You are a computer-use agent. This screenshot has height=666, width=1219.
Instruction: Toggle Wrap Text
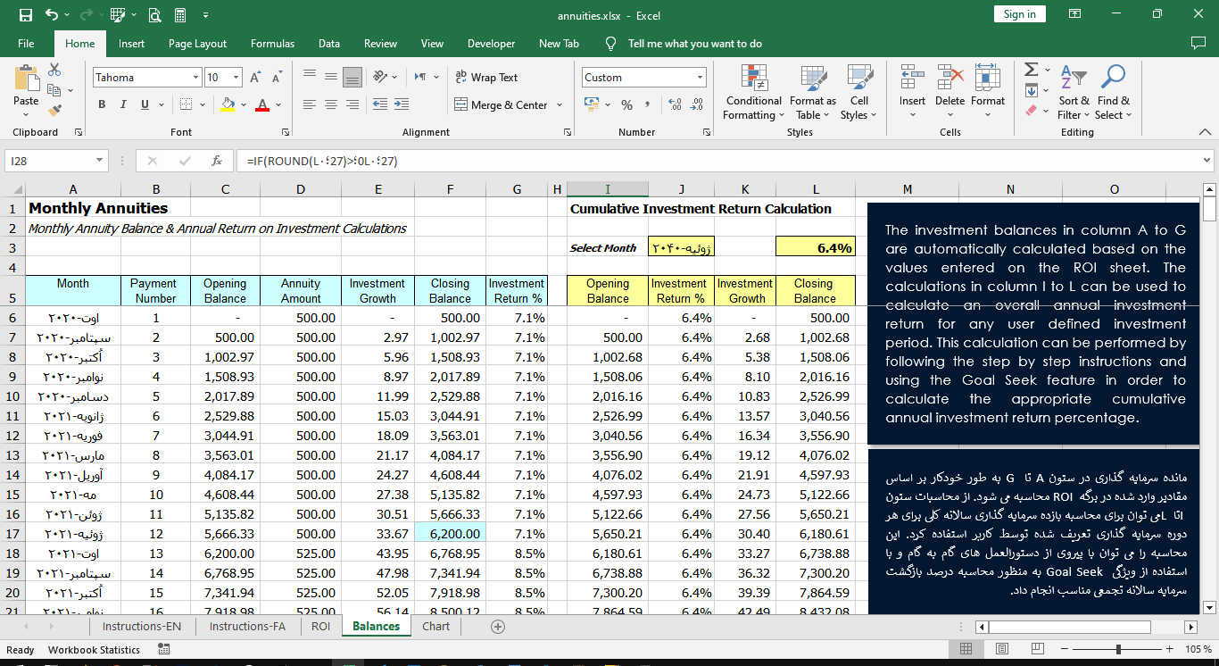pyautogui.click(x=486, y=78)
